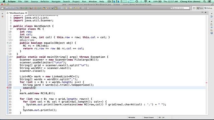The width and height of the screenshot is (214, 120).
Task: Click line number 25 in the gutter
Action: coord(10,74)
